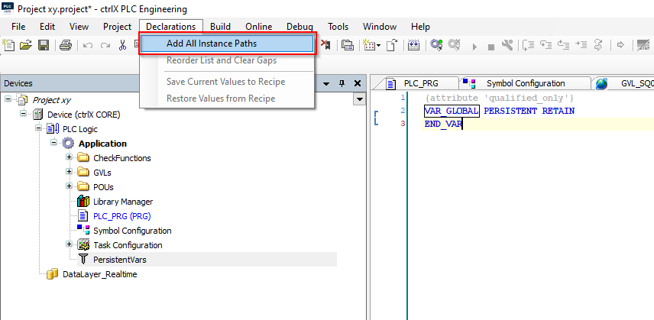Screen dimensions: 654x320
Task: Click the Library Manager books icon
Action: tap(83, 202)
